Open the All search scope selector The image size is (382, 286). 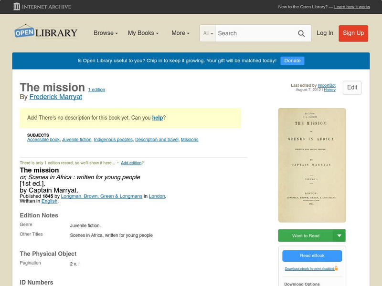208,33
